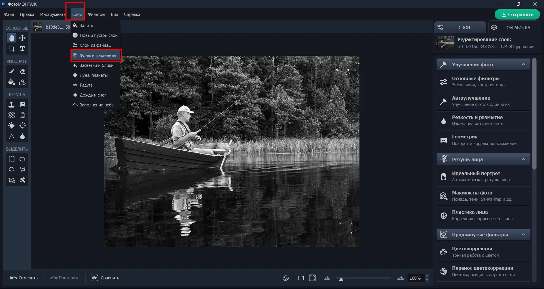The image size is (544, 289).
Task: Choose Новый пустой слой menu entry
Action: [x=95, y=35]
